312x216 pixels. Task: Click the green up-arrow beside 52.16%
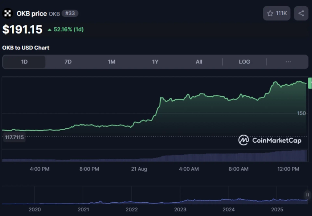tap(50, 30)
